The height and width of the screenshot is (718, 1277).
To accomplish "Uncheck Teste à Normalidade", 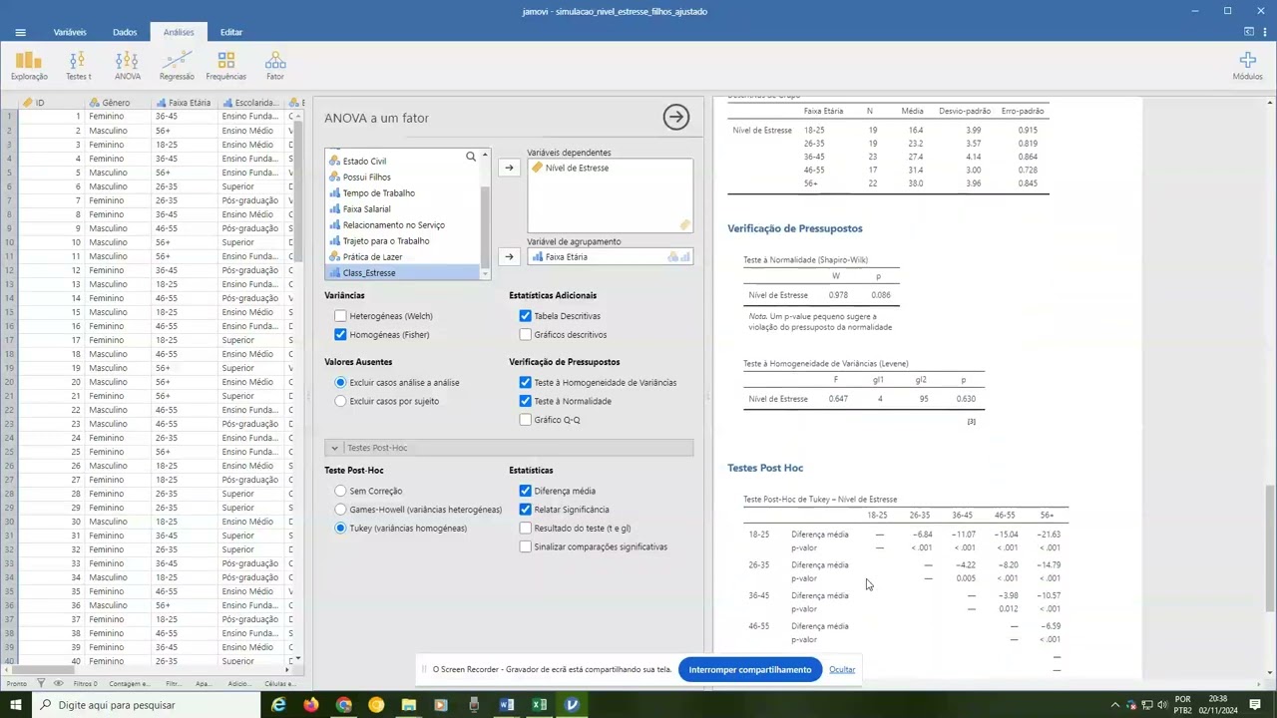I will coord(525,401).
